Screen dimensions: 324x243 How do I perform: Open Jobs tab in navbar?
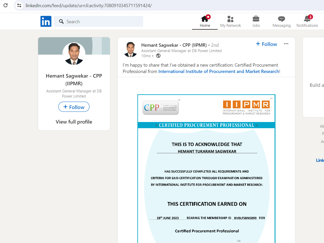256,21
